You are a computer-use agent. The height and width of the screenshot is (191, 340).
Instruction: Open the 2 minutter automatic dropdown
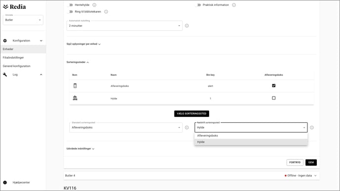tap(125, 26)
